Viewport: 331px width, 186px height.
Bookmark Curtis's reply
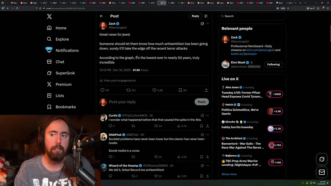pos(201,126)
